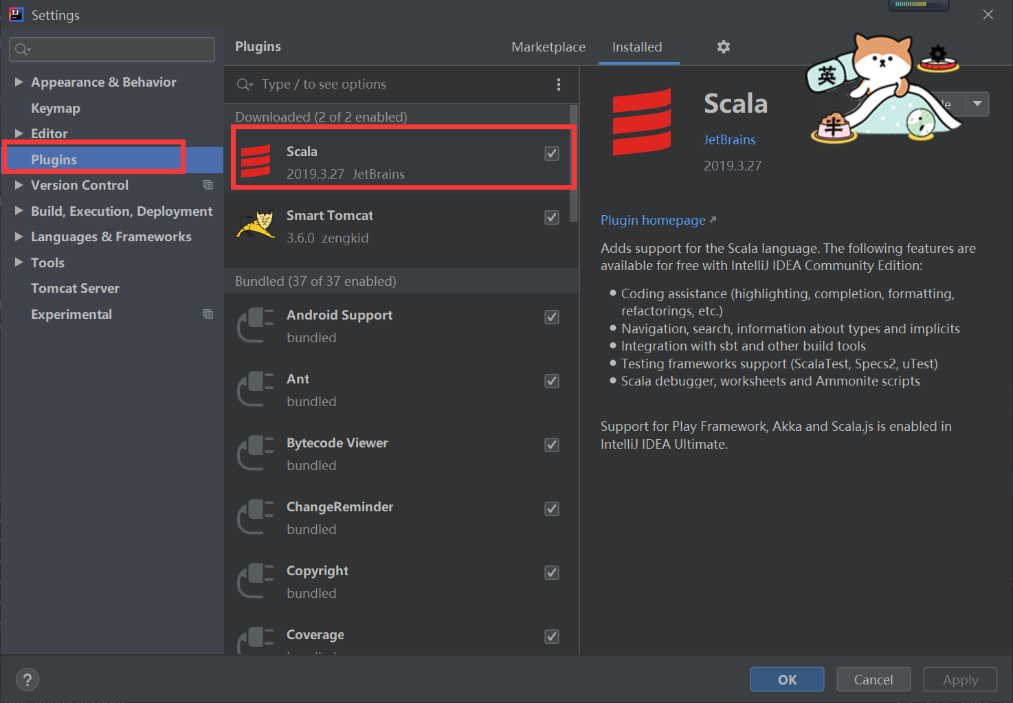Open the help question mark button
Screen dimensions: 1013x703
[27, 680]
